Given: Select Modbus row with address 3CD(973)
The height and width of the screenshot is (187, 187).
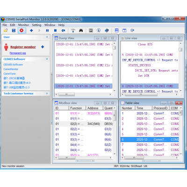Looking at the screenshot, I should click(83, 113).
